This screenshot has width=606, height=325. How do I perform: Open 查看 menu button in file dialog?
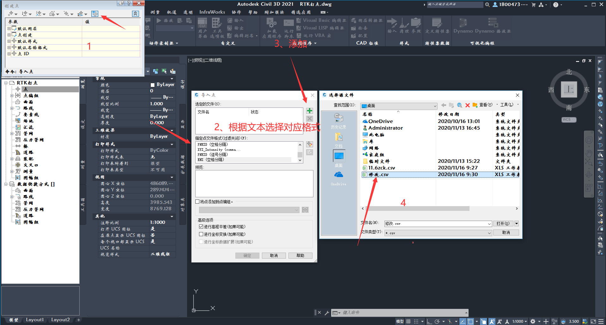click(486, 105)
